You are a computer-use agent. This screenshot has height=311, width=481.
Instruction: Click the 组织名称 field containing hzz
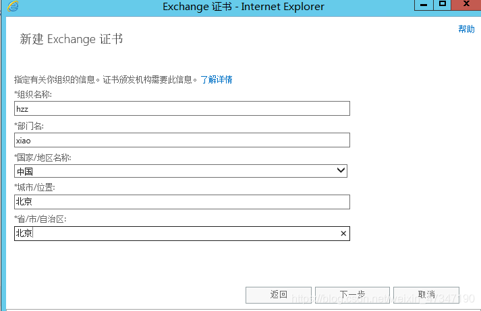[x=182, y=108]
